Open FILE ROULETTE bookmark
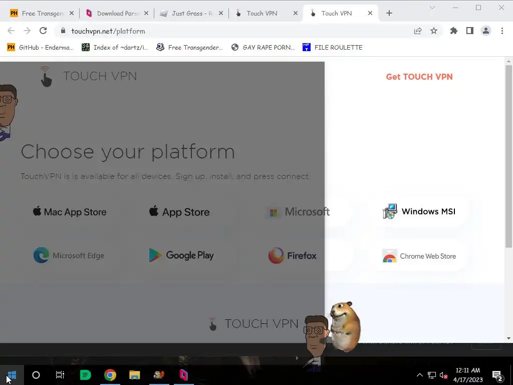513x385 pixels. [333, 47]
